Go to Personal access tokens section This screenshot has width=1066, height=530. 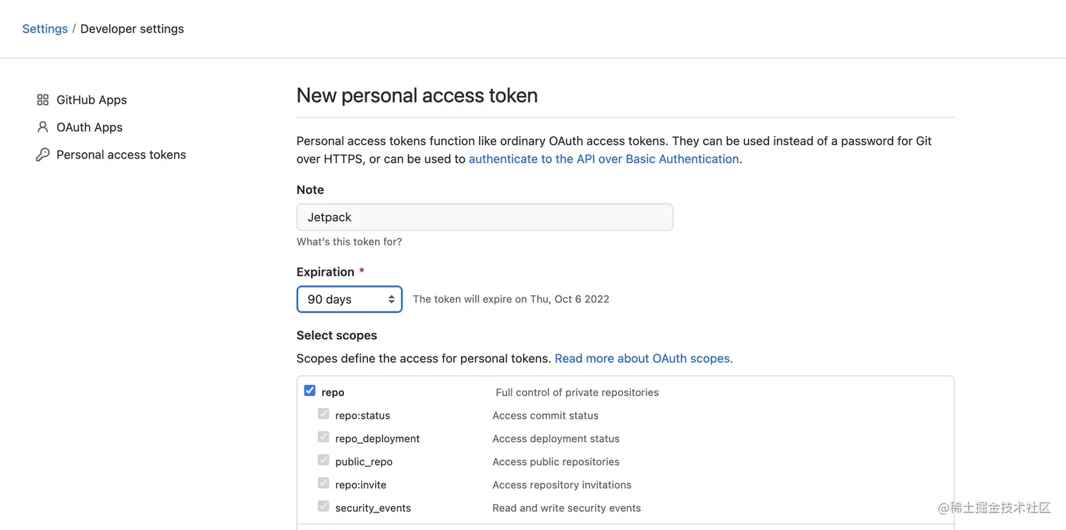coord(121,155)
